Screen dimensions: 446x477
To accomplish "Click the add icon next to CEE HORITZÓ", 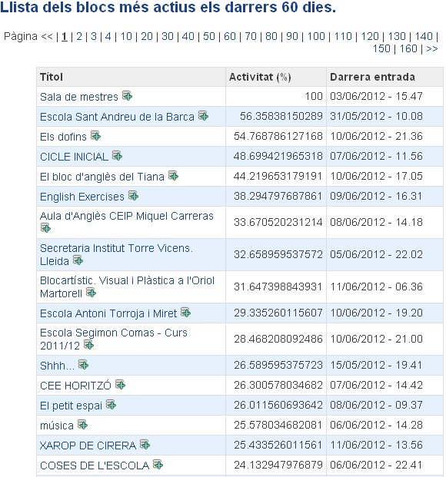I will [120, 385].
